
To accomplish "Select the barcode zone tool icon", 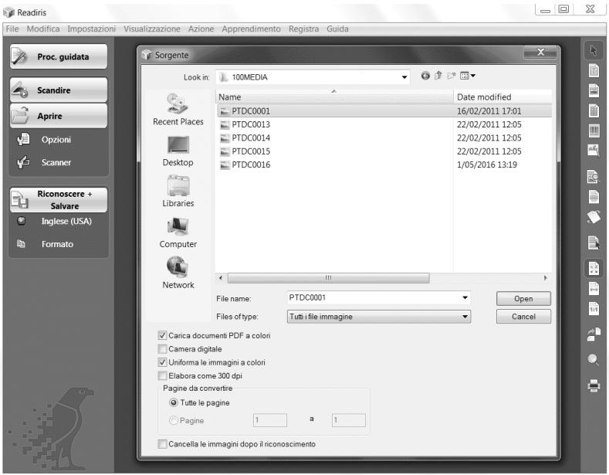I will click(x=594, y=131).
